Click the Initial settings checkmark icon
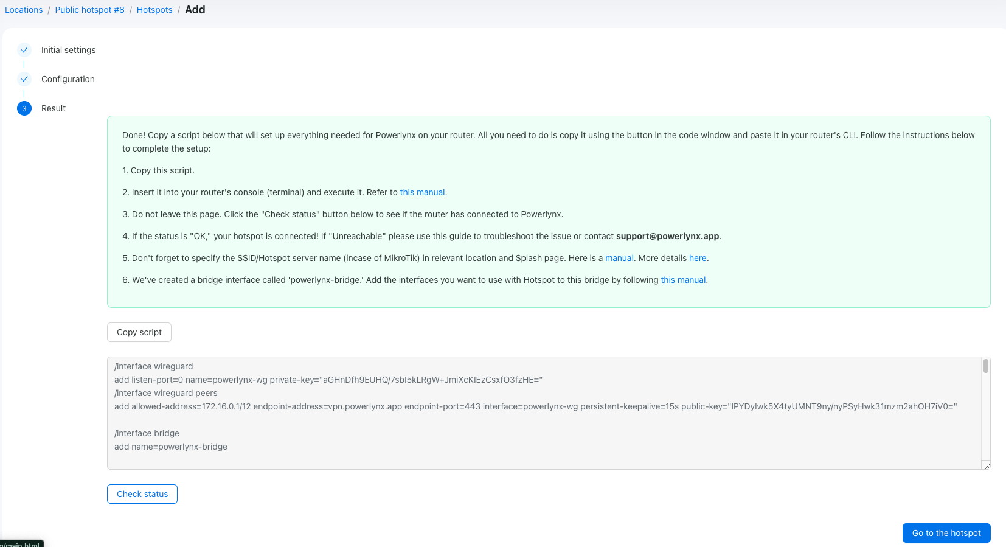Viewport: 1006px width, 547px height. 24,50
